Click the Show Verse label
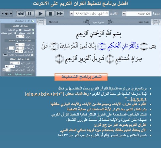Viewport: 161px width, 148px height. point(144,22)
